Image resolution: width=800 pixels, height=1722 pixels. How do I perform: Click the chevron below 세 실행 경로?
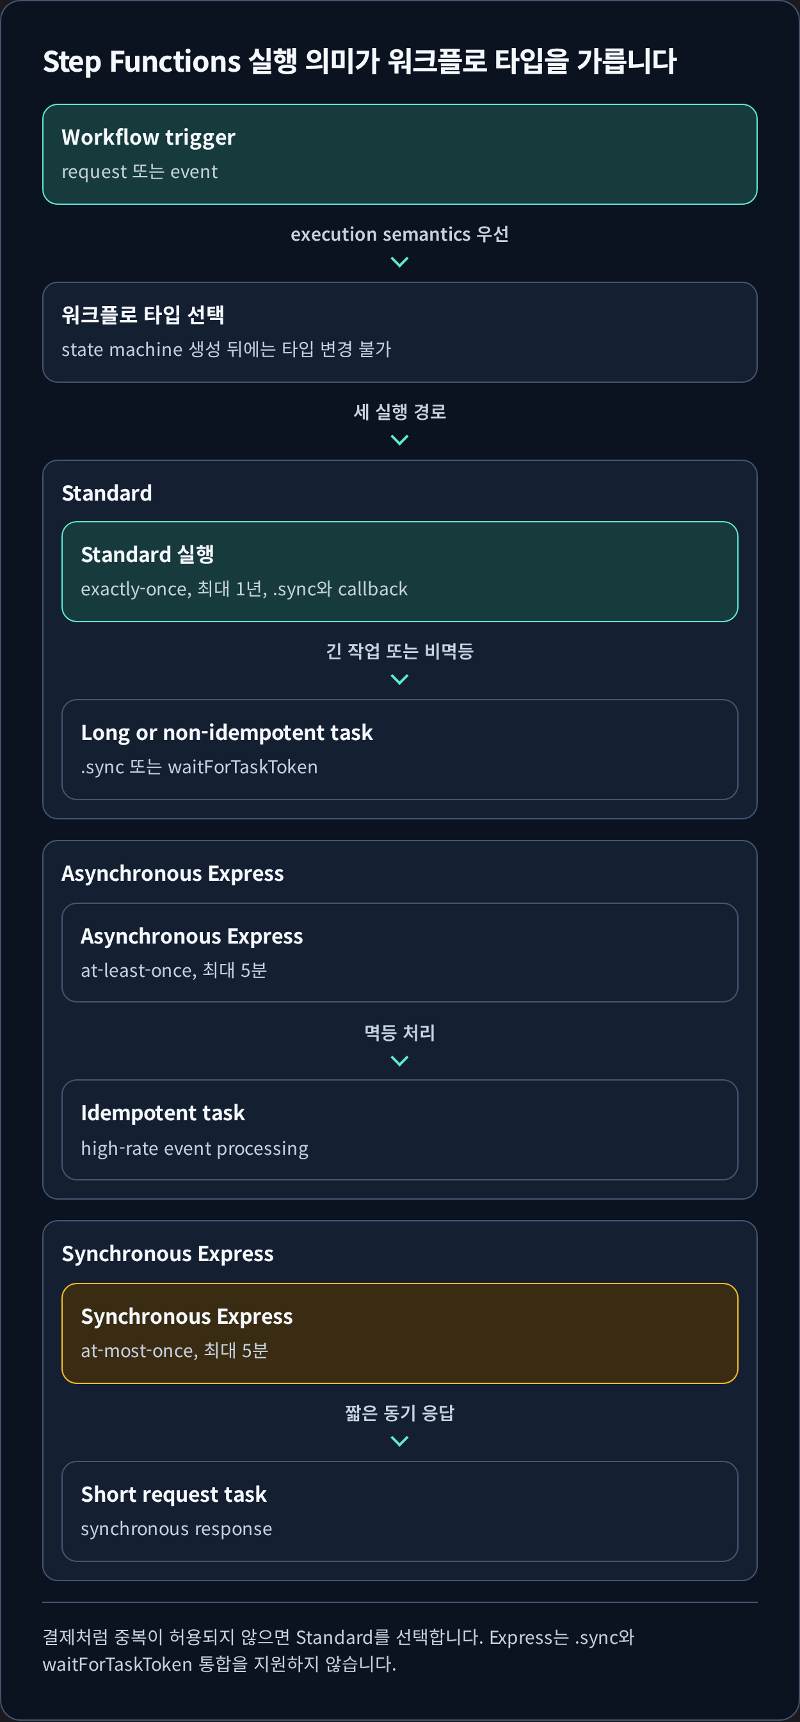(399, 440)
